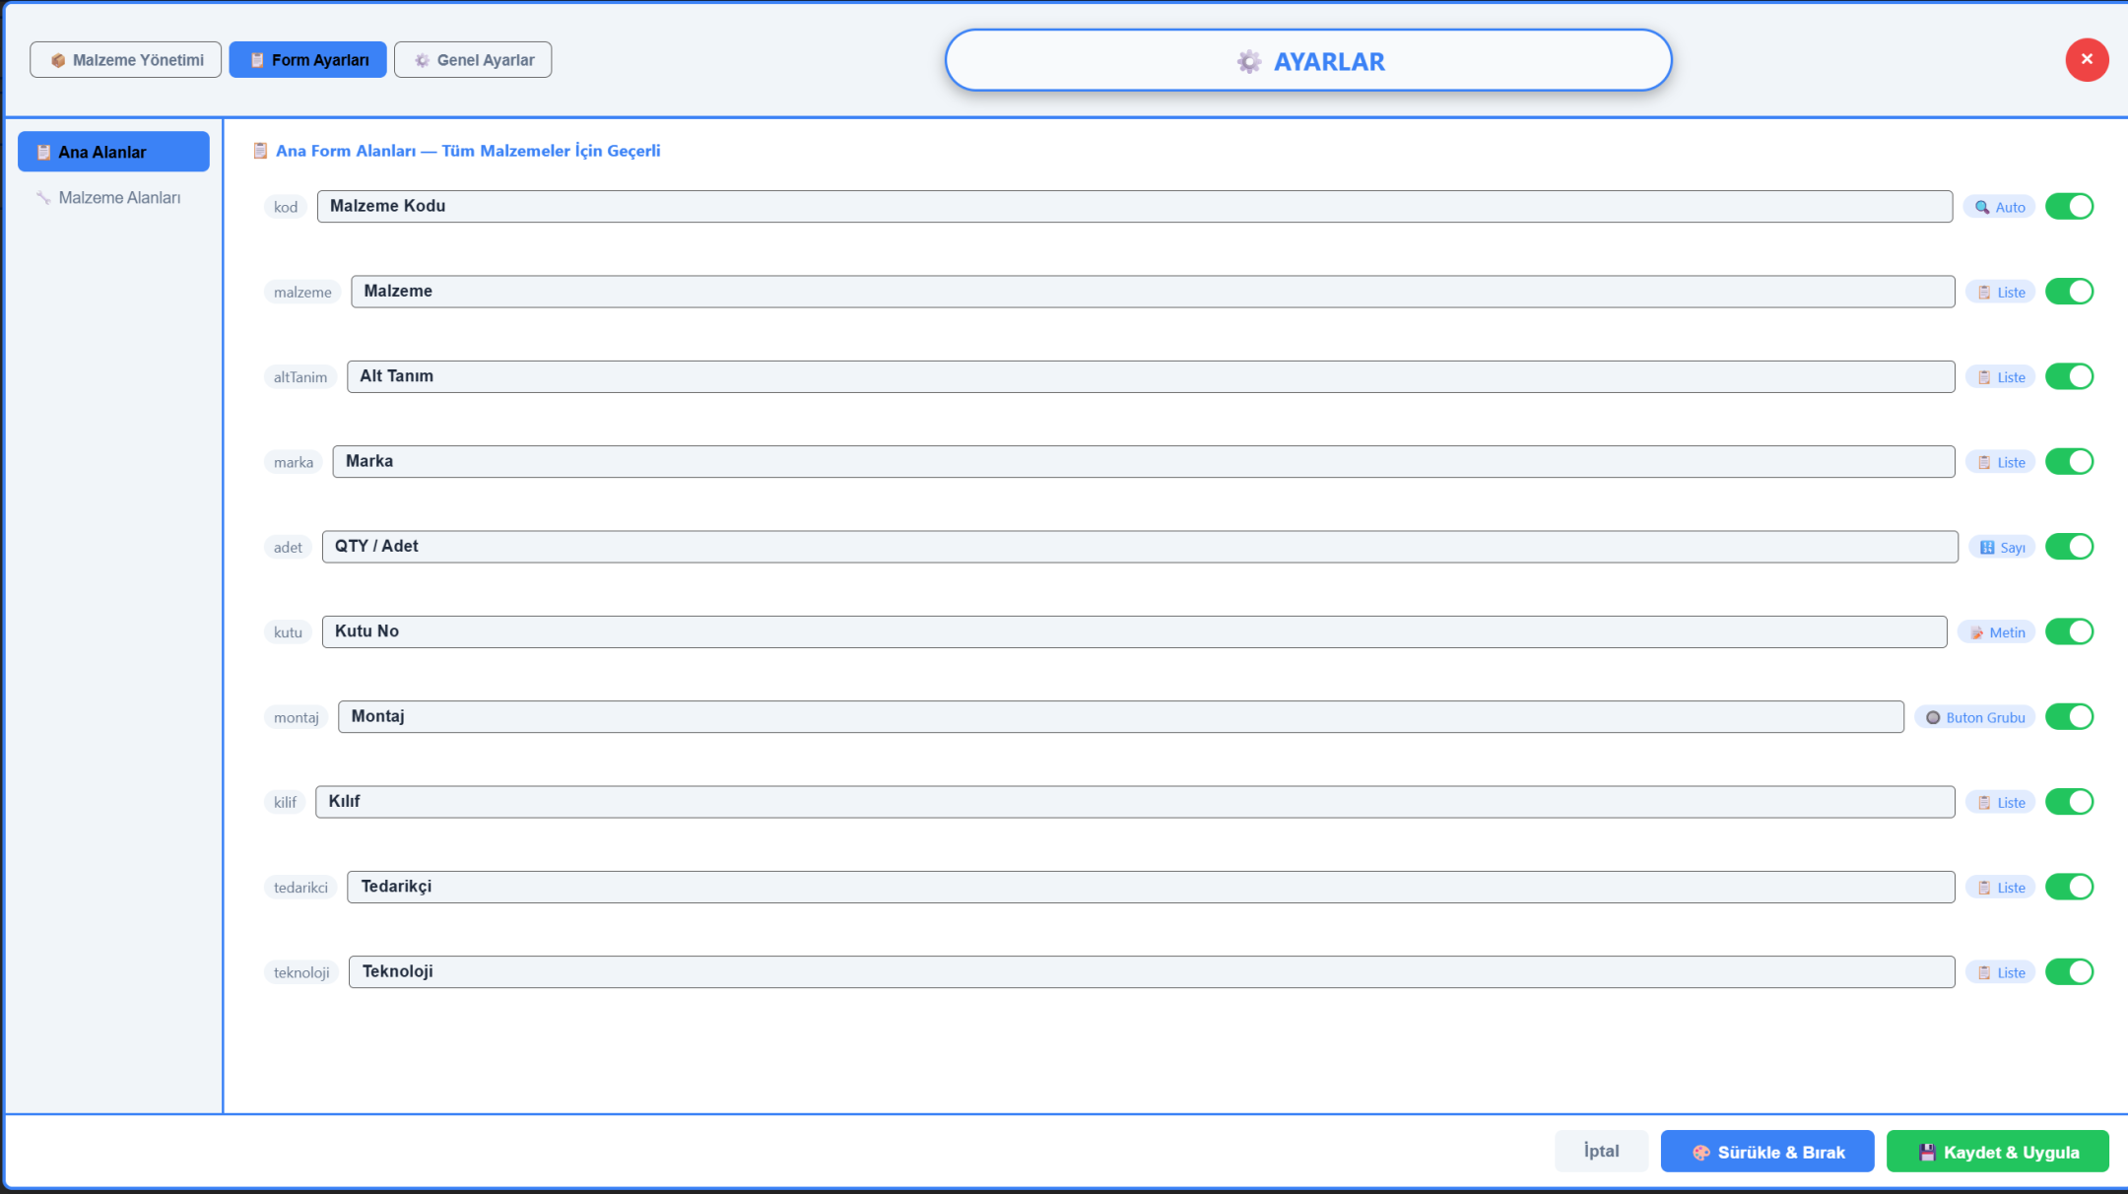Click the Sürükle & Bırak button
This screenshot has width=2128, height=1194.
point(1766,1152)
